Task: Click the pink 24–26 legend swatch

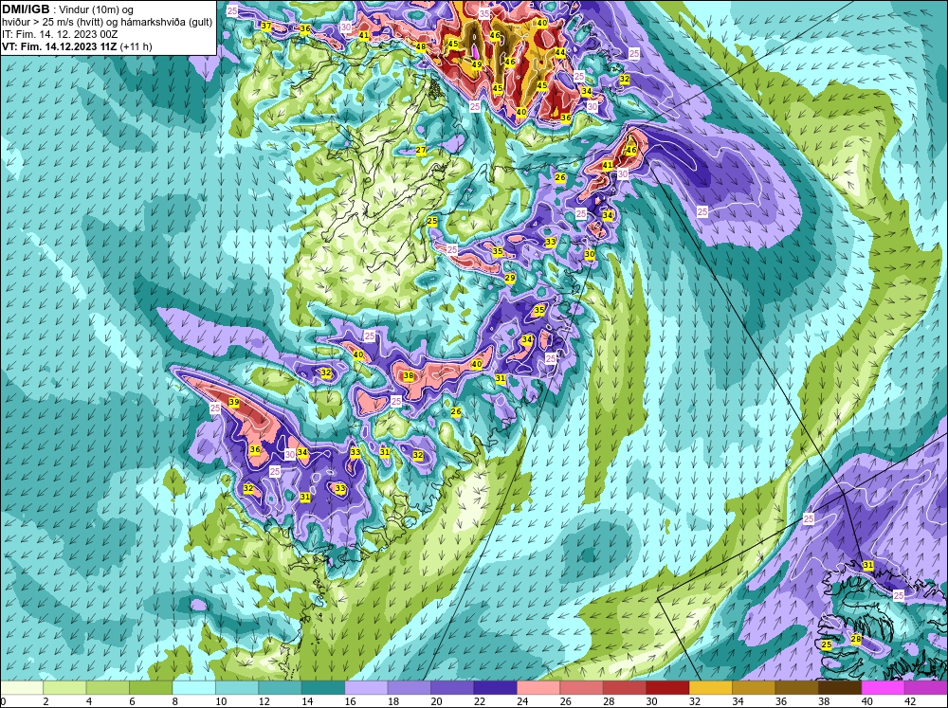Action: [538, 688]
